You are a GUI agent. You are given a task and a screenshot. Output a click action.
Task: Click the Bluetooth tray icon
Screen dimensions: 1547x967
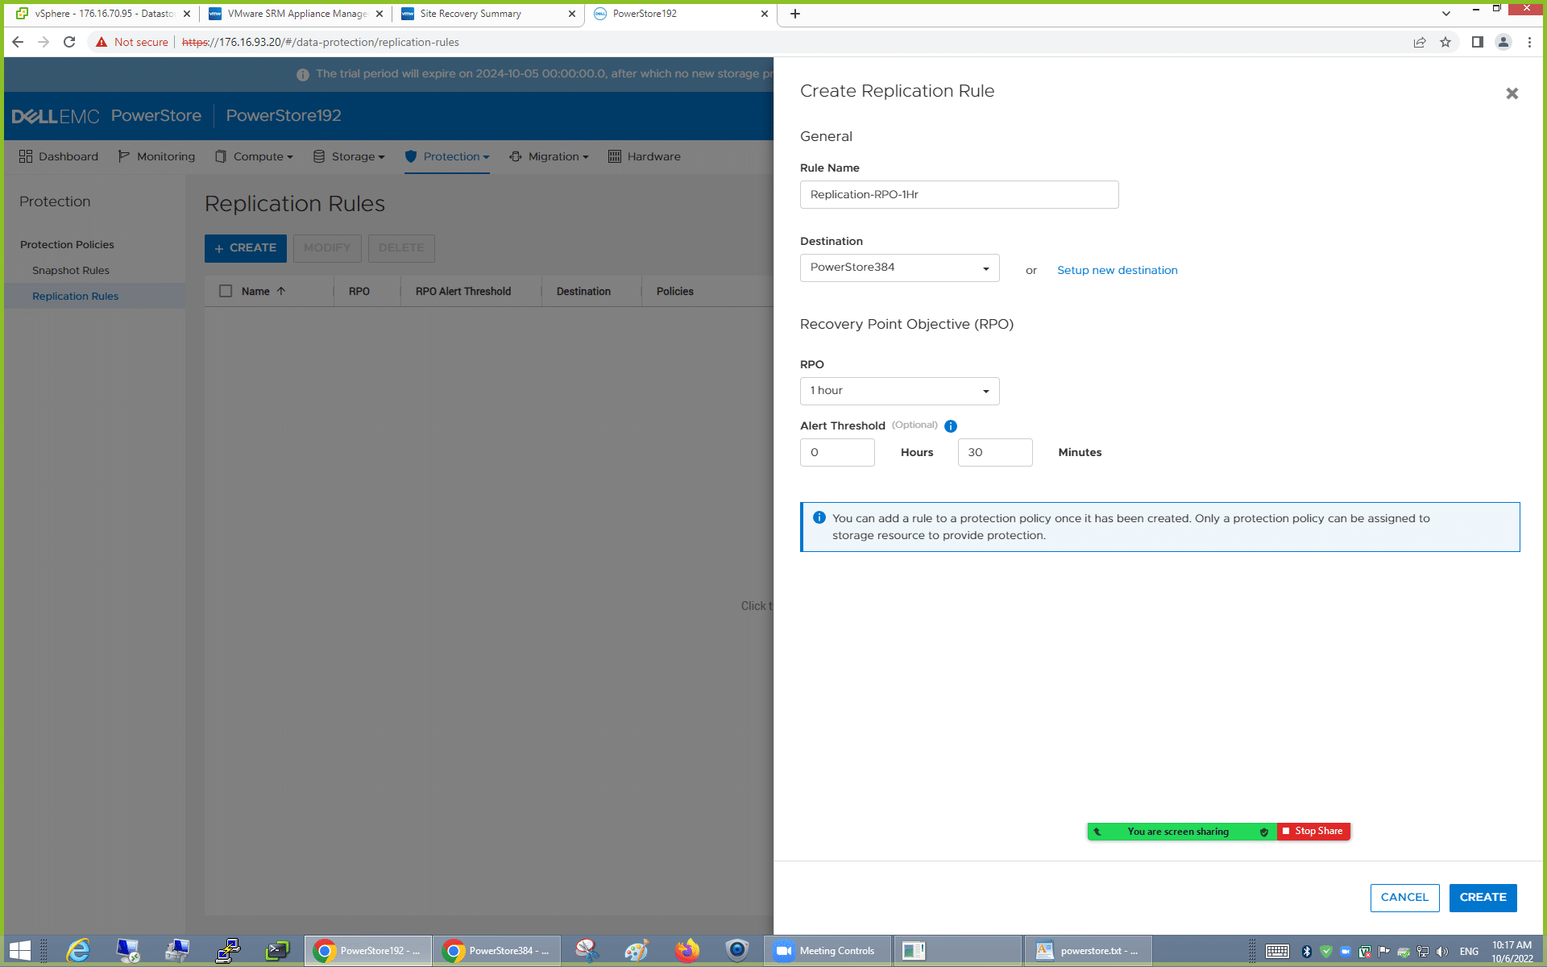tap(1307, 952)
